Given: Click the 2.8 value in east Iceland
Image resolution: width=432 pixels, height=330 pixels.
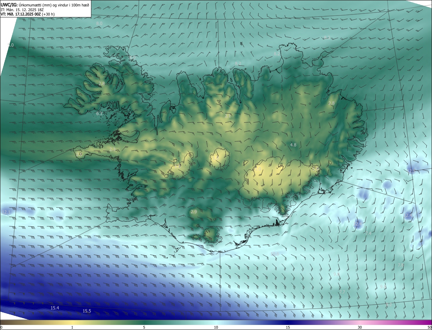Looking at the screenshot, I should click(331, 103).
